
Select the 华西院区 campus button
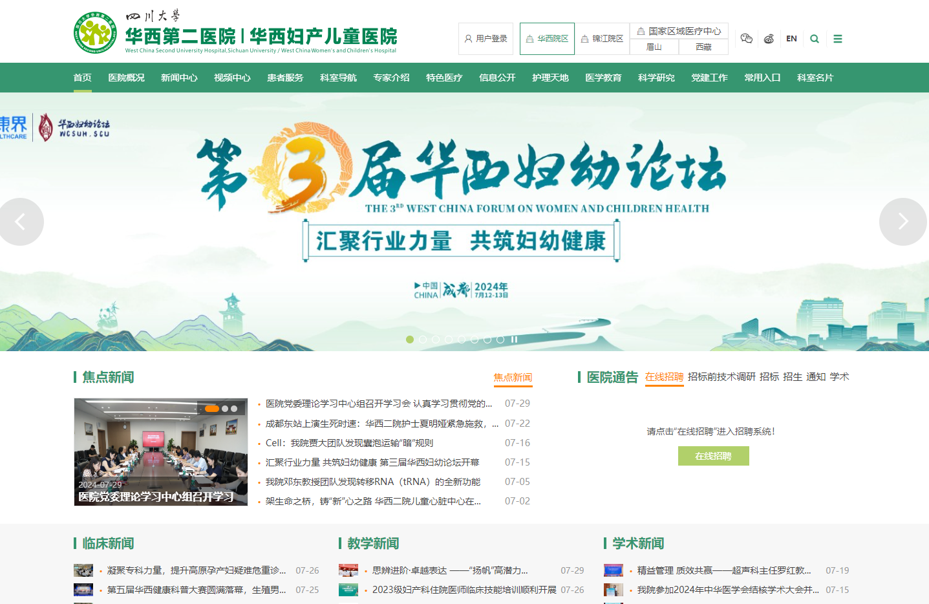547,39
